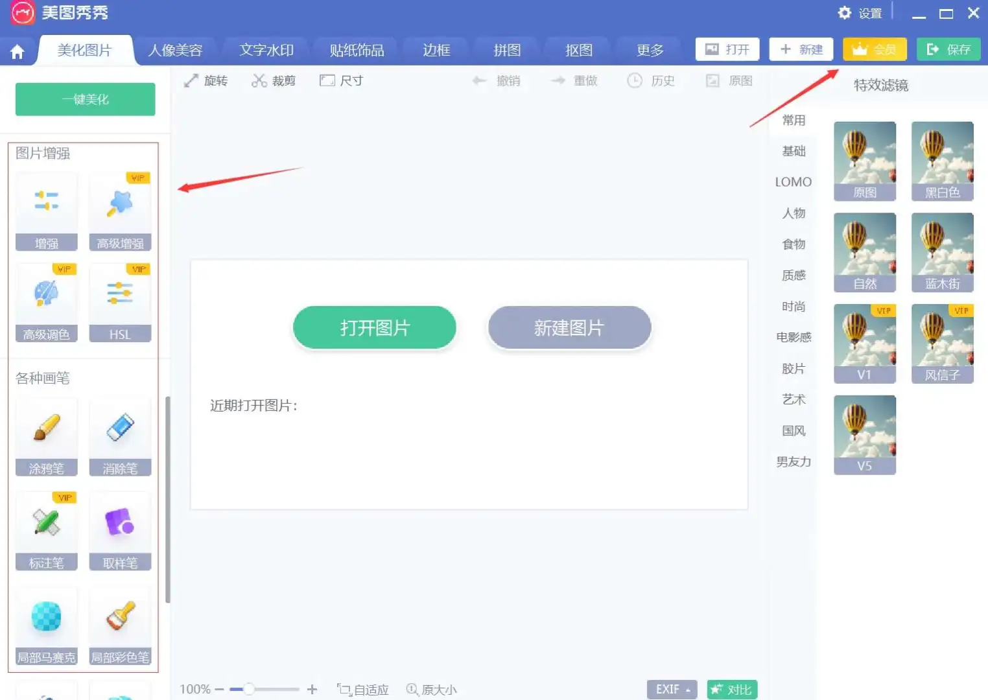Image resolution: width=988 pixels, height=700 pixels.
Task: Select the 涂鸦笔 doodle pen
Action: pos(46,433)
